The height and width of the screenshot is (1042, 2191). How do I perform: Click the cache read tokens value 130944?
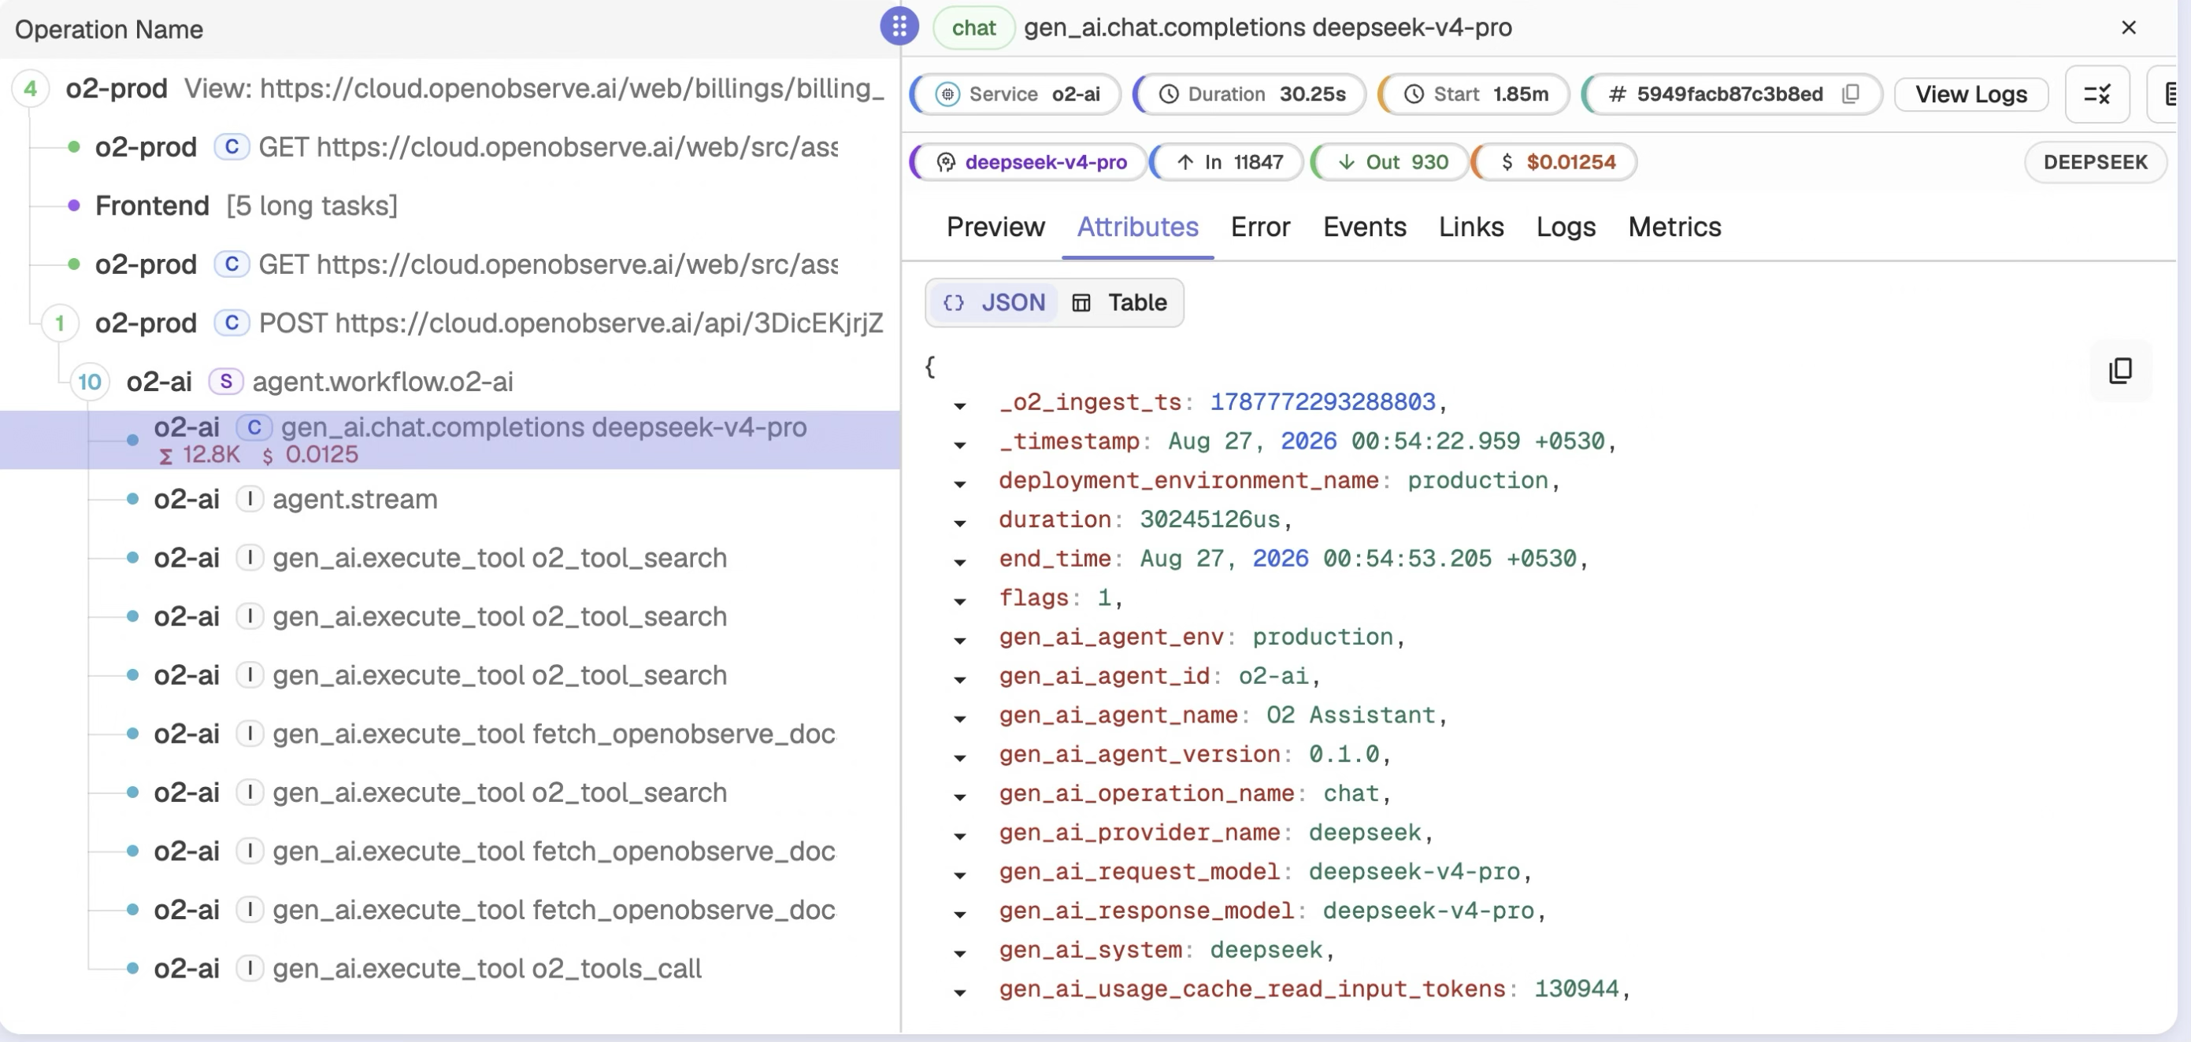[1576, 988]
